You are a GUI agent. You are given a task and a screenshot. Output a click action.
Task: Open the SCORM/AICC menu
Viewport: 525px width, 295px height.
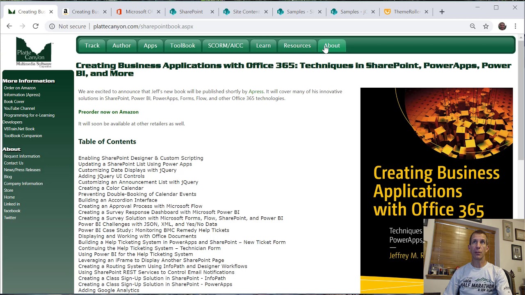pos(226,45)
